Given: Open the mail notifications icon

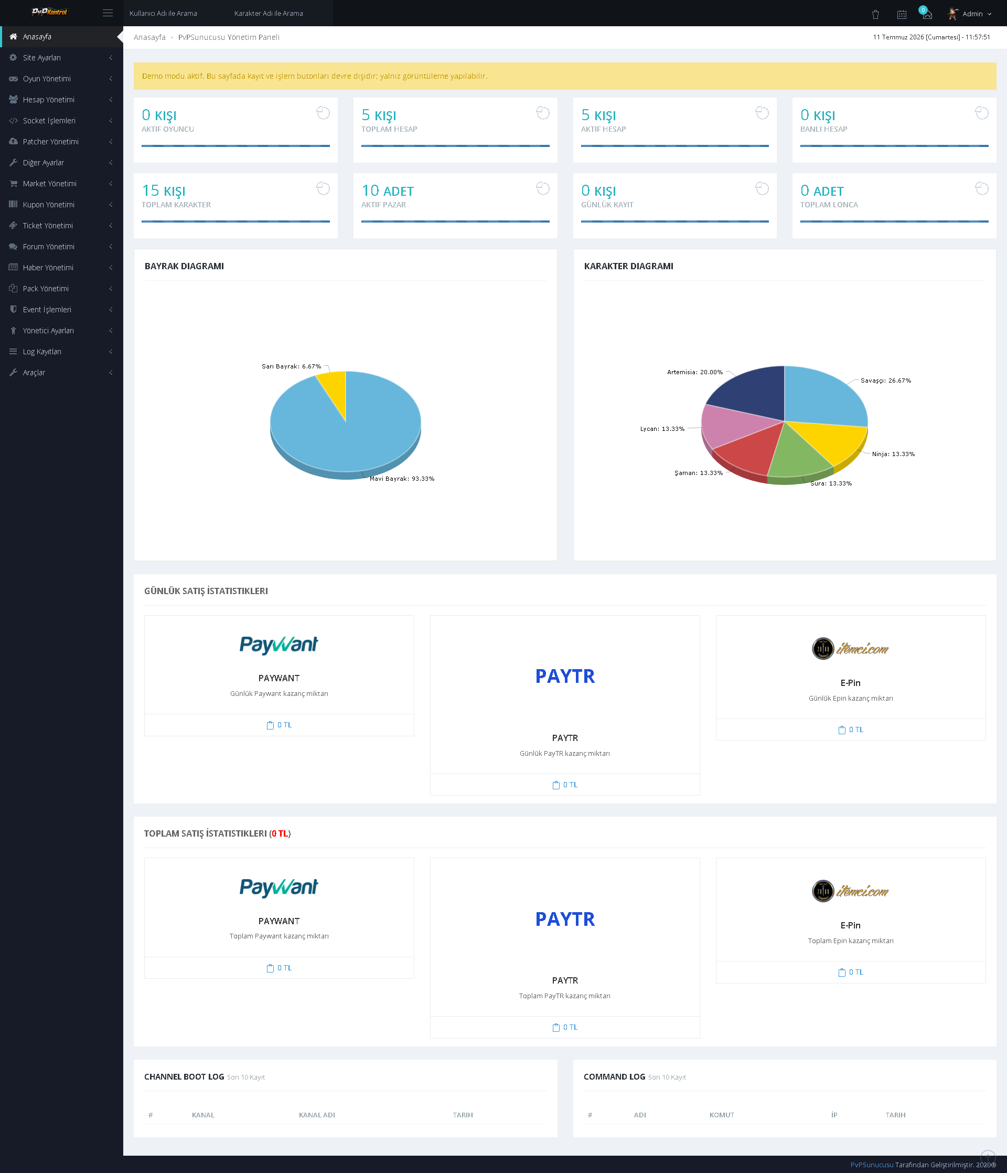Looking at the screenshot, I should point(927,14).
